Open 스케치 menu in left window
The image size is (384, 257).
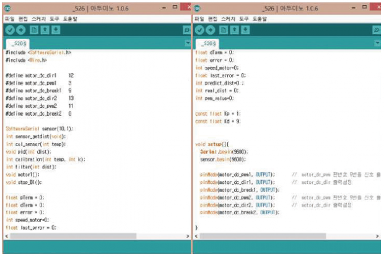click(38, 19)
